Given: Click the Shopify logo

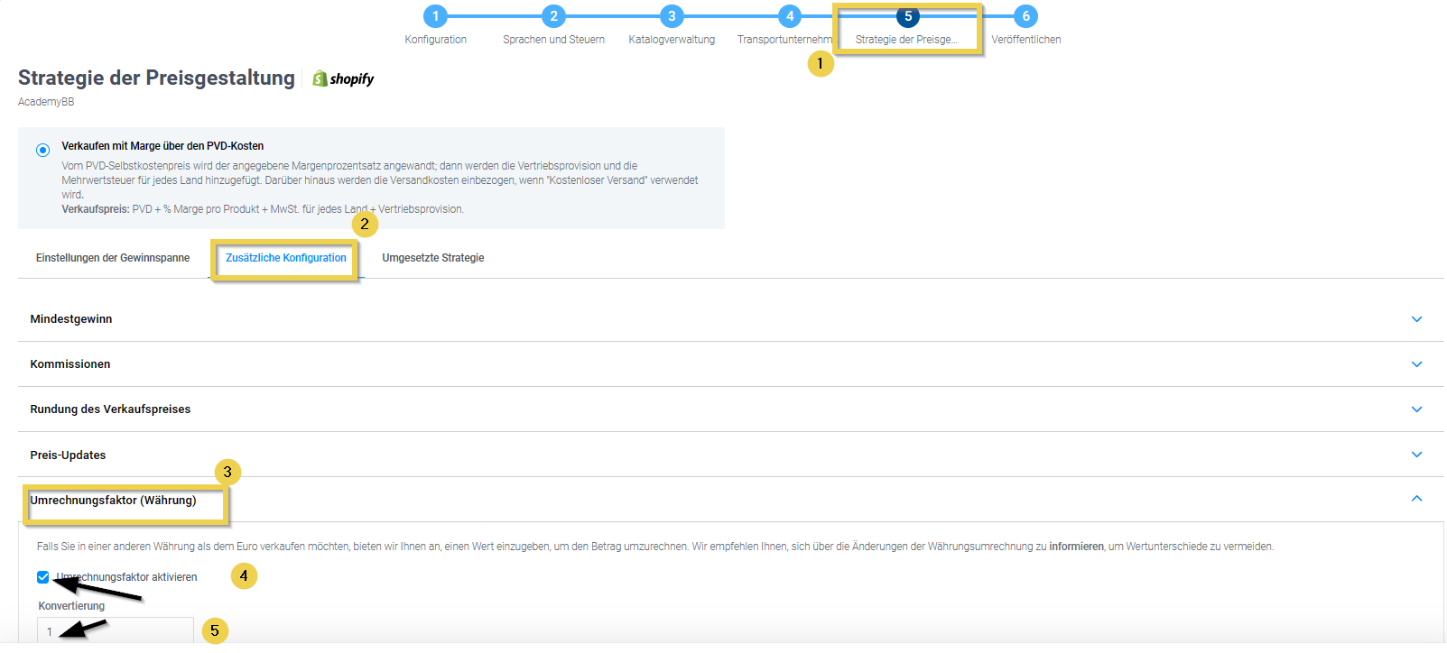Looking at the screenshot, I should [x=343, y=79].
